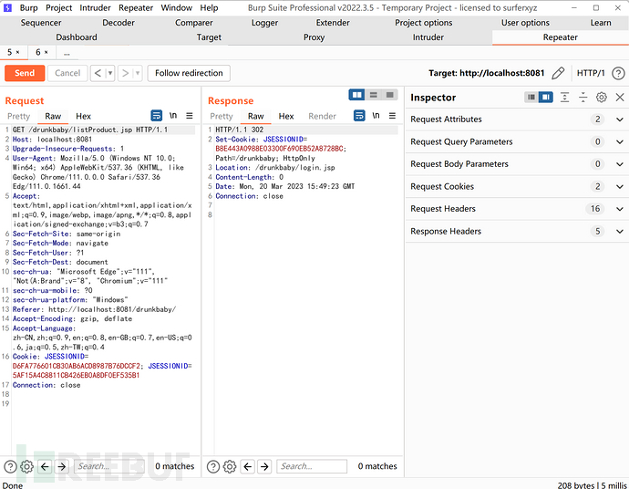Click the history back arrow button
Screen dimensions: 629x489
98,73
